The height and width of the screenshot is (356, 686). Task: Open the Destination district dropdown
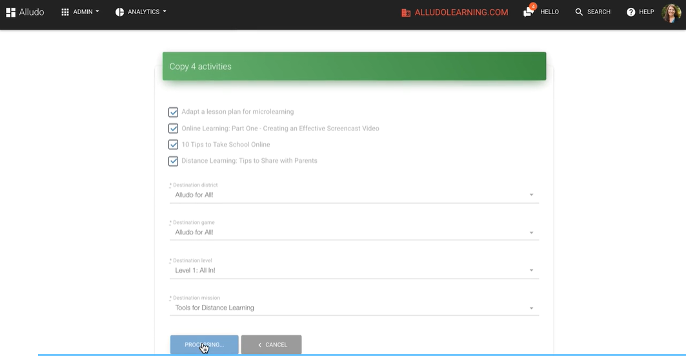354,195
